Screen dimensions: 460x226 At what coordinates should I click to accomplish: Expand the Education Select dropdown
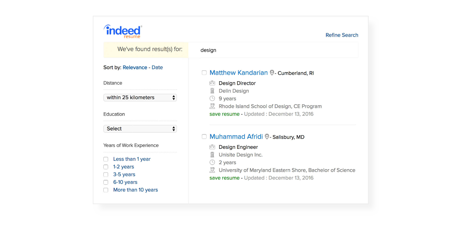pyautogui.click(x=140, y=129)
